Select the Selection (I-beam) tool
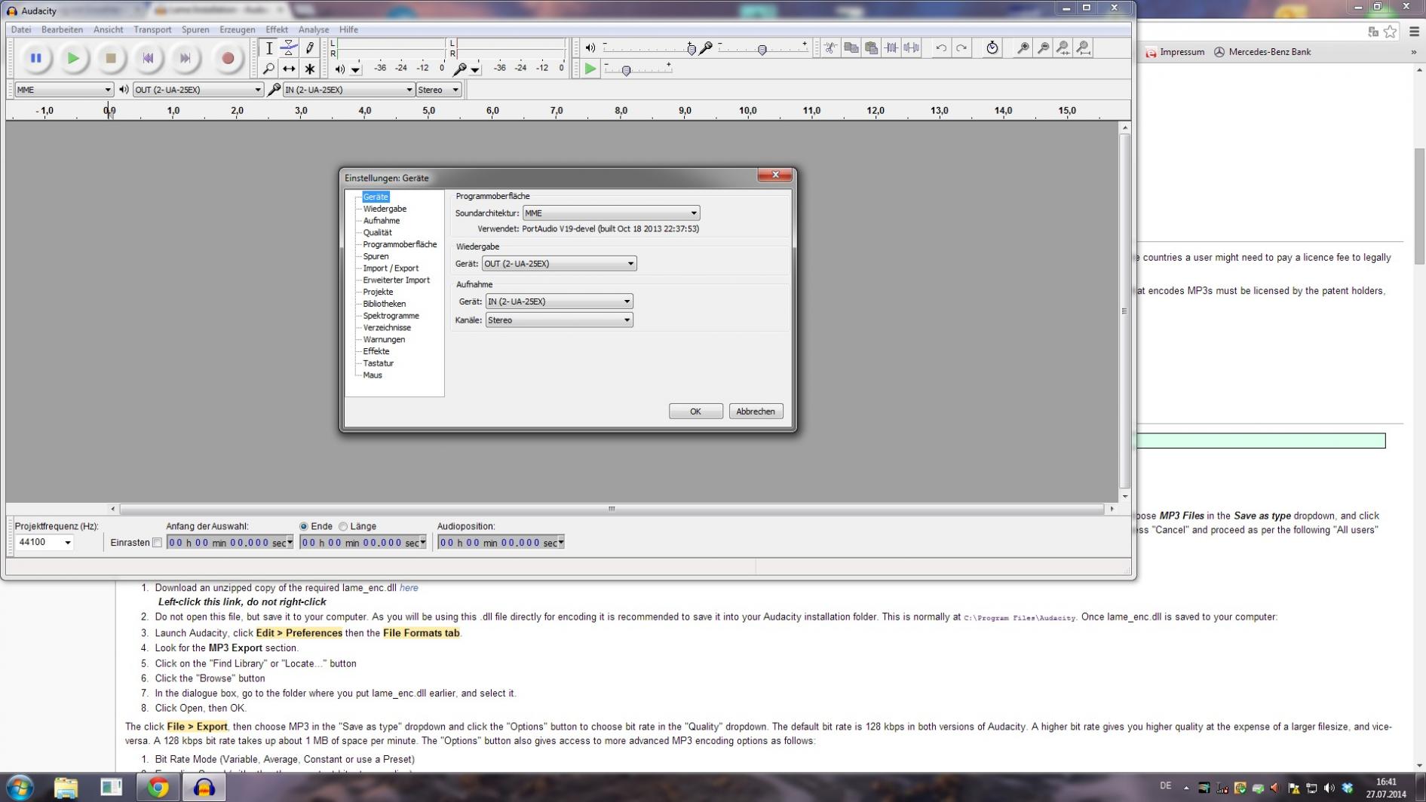The image size is (1426, 802). [x=269, y=48]
